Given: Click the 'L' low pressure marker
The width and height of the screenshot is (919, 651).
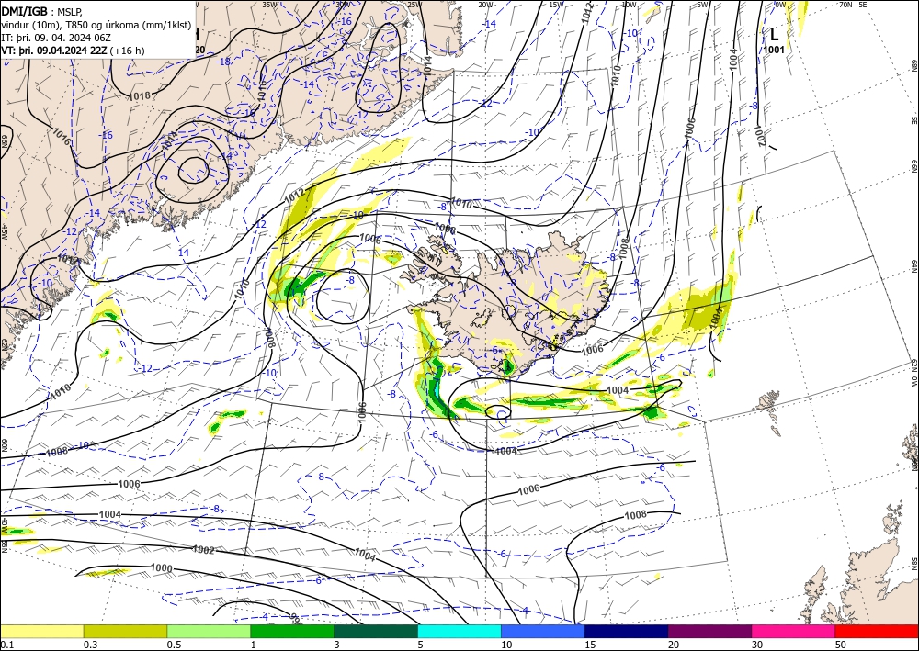Looking at the screenshot, I should pyautogui.click(x=774, y=34).
